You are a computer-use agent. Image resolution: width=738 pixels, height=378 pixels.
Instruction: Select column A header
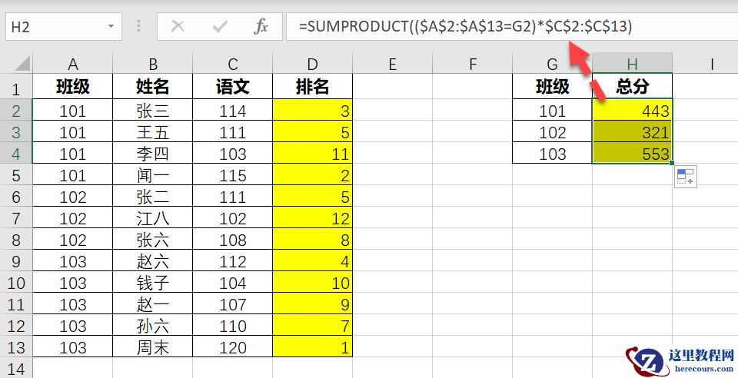(x=73, y=65)
